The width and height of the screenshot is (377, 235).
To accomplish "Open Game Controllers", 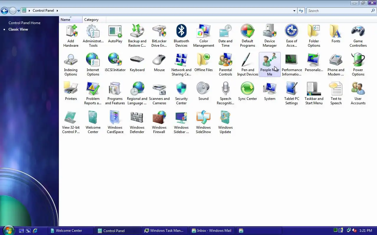I will (358, 36).
